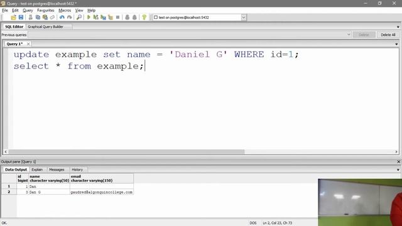
Task: Click the Execute pgScript icon
Action: coord(96,18)
